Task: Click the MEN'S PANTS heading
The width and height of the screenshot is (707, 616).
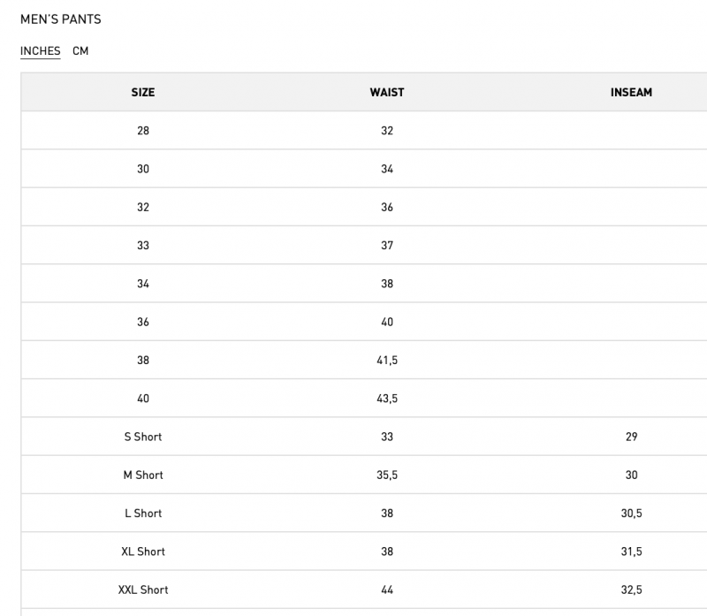Action: click(60, 19)
